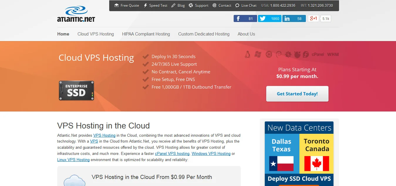Click the Enterprise SSD drive image
Viewport: 396px width, 186px height.
click(77, 91)
